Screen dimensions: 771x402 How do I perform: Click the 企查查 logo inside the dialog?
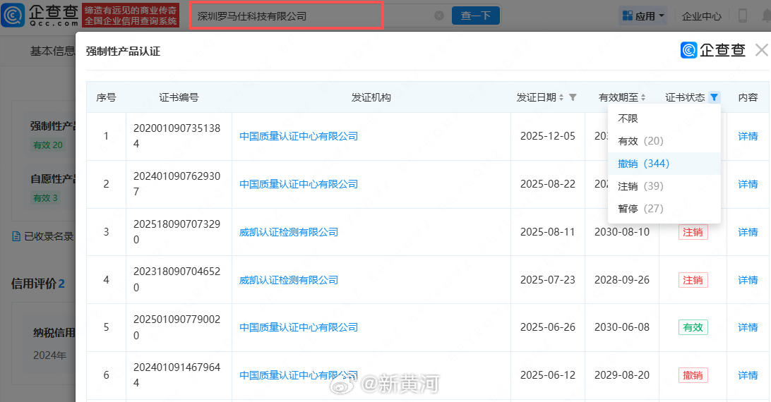pyautogui.click(x=713, y=50)
